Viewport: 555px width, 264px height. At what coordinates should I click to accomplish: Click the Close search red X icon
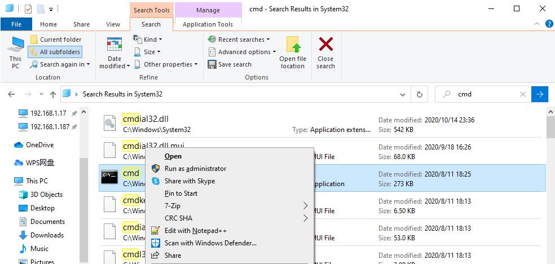pos(325,45)
